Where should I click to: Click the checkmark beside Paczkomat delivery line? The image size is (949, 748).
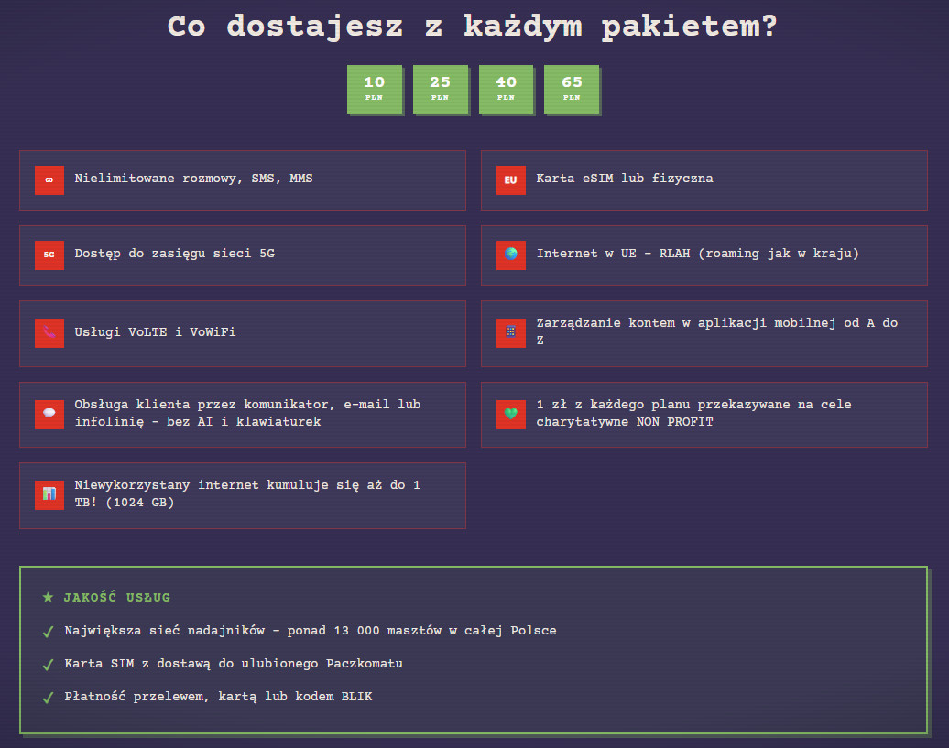click(48, 665)
